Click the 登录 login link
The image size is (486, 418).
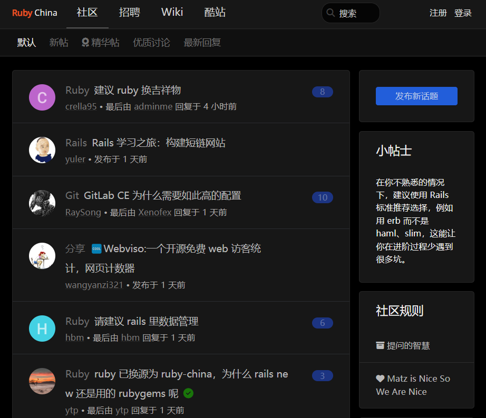[x=463, y=13]
